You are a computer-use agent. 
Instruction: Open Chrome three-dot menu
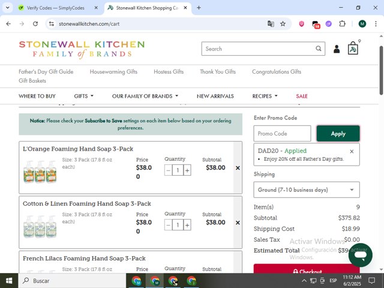[376, 24]
